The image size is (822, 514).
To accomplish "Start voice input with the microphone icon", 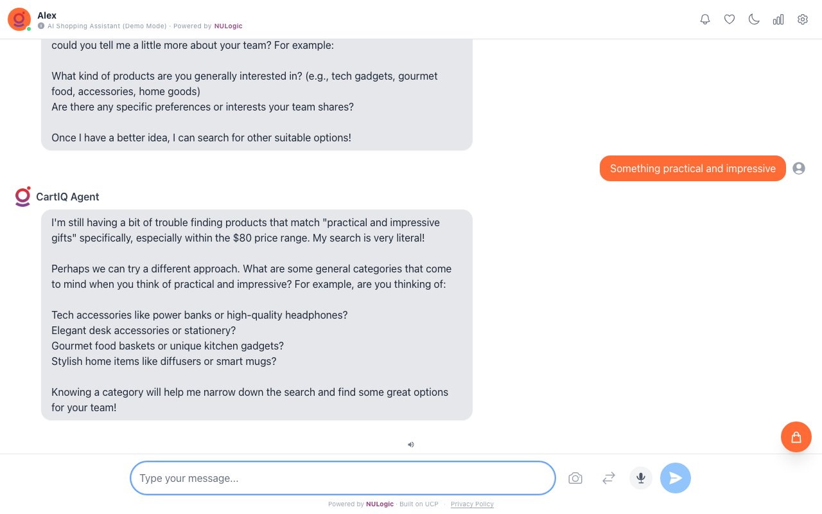I will 640,478.
